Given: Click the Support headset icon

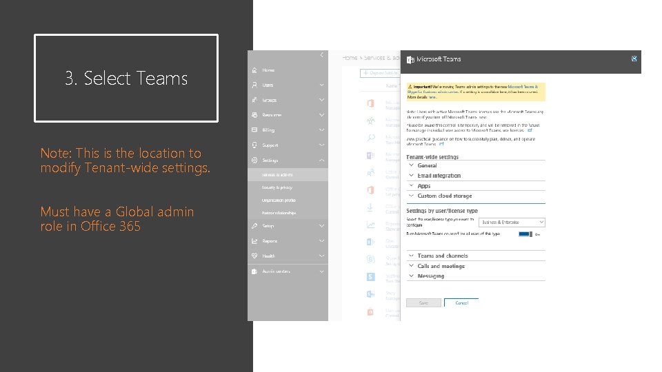Looking at the screenshot, I should pos(254,145).
